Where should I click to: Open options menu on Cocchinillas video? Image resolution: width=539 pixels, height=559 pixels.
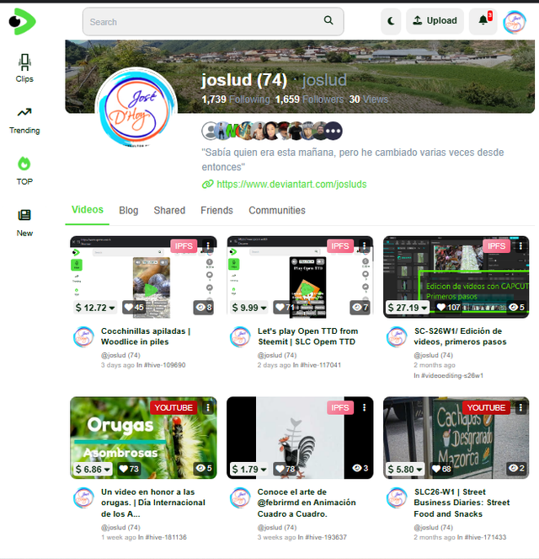click(208, 245)
